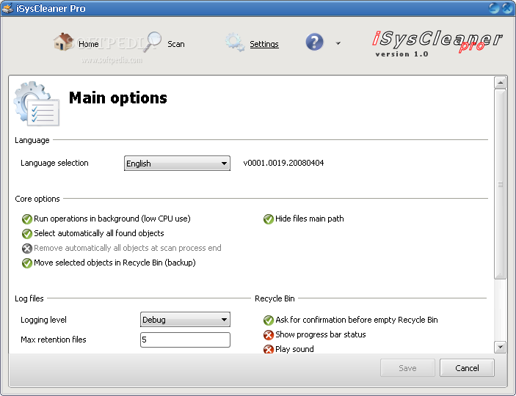Screen dimensions: 516x396
Task: Toggle Move selected objects in Recycle Bin
Action: tap(109, 263)
